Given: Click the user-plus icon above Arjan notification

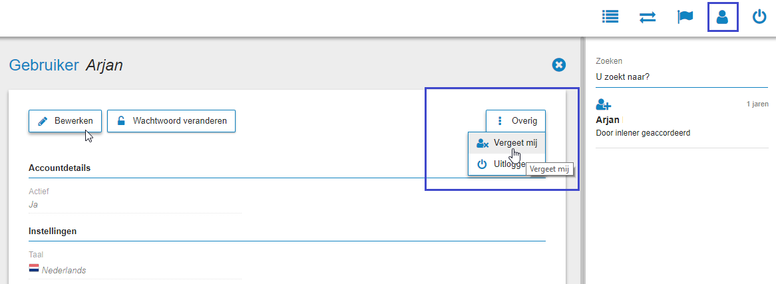Looking at the screenshot, I should pos(604,104).
